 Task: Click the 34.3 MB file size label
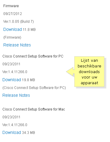pos(28,133)
